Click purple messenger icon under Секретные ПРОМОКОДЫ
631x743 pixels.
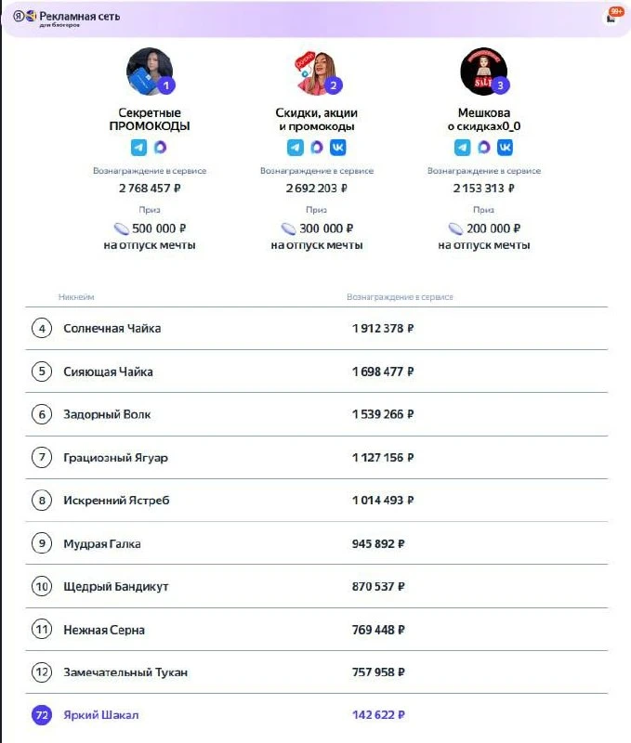click(x=160, y=148)
